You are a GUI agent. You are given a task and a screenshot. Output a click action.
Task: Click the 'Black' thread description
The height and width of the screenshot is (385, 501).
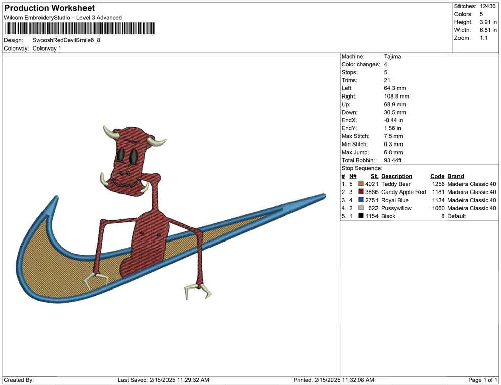coord(388,216)
